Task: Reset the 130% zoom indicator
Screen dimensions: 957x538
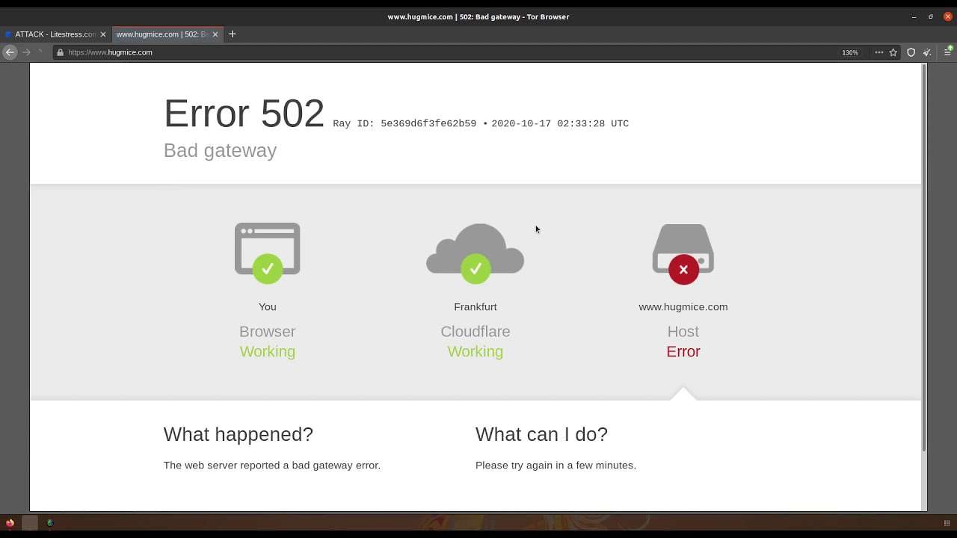Action: point(850,52)
